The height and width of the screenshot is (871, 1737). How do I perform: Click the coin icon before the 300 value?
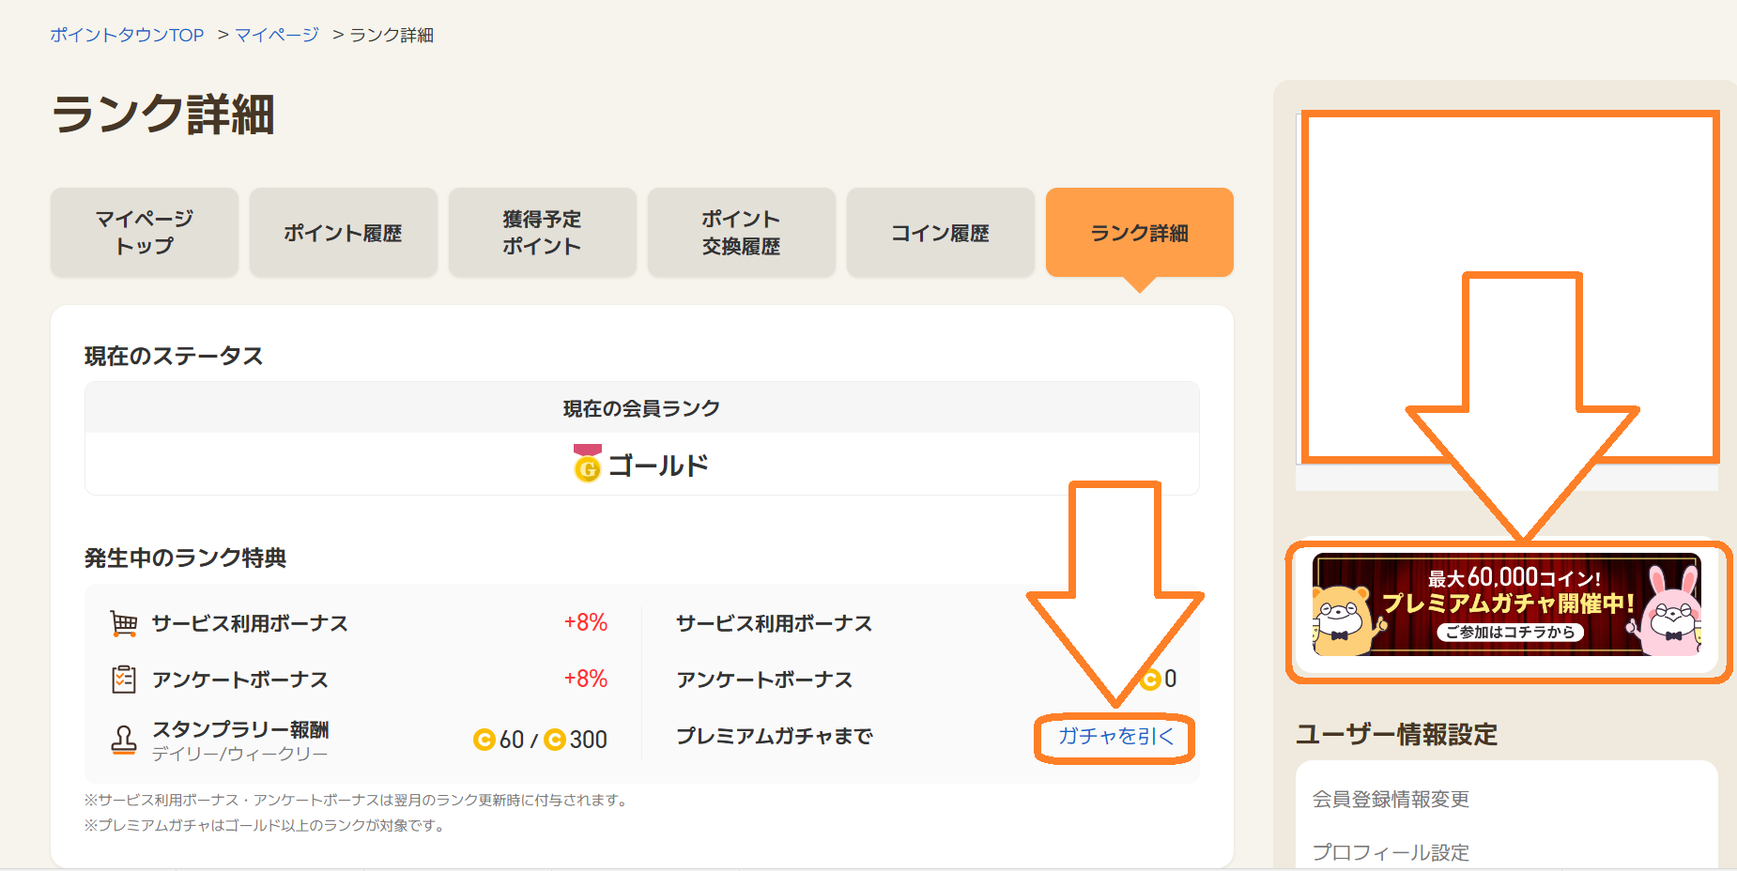pos(556,740)
